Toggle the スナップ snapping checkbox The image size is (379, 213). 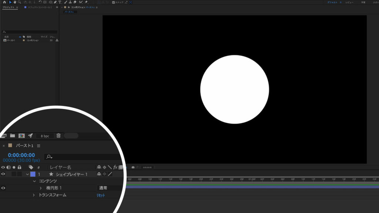[x=113, y=2]
